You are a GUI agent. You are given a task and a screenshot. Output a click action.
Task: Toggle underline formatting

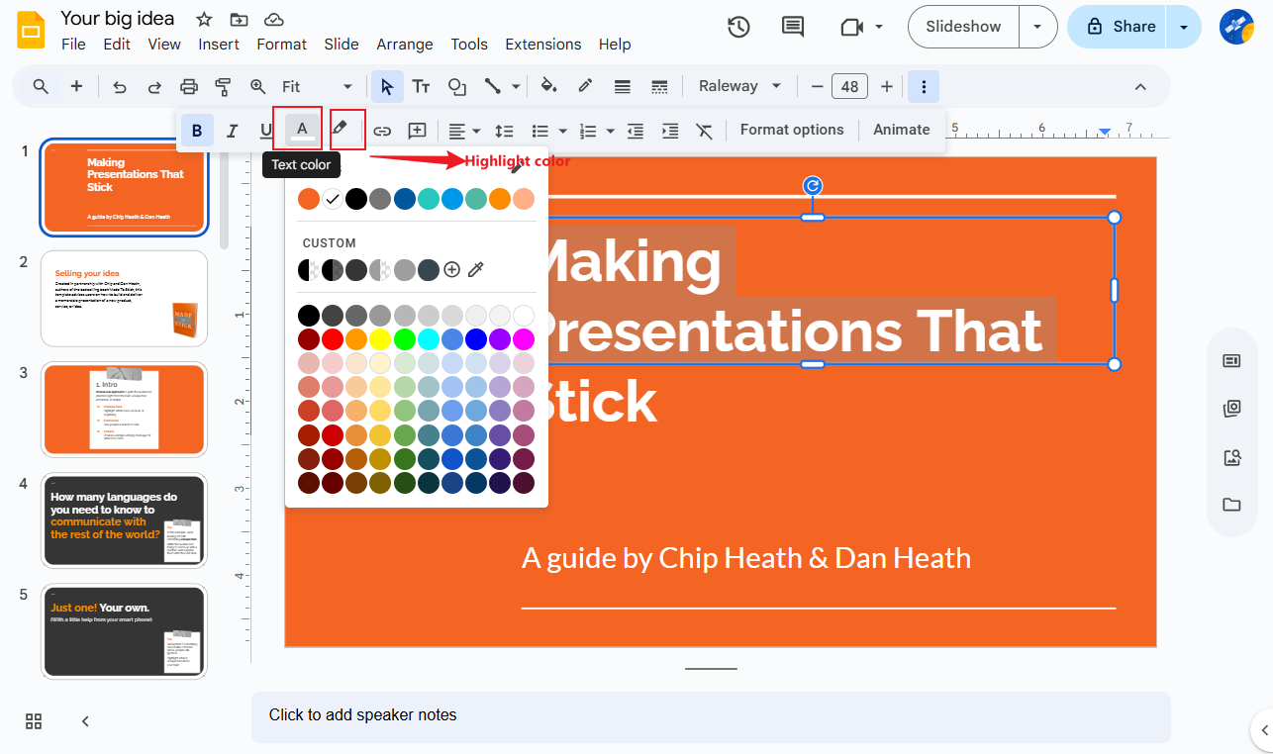[265, 130]
